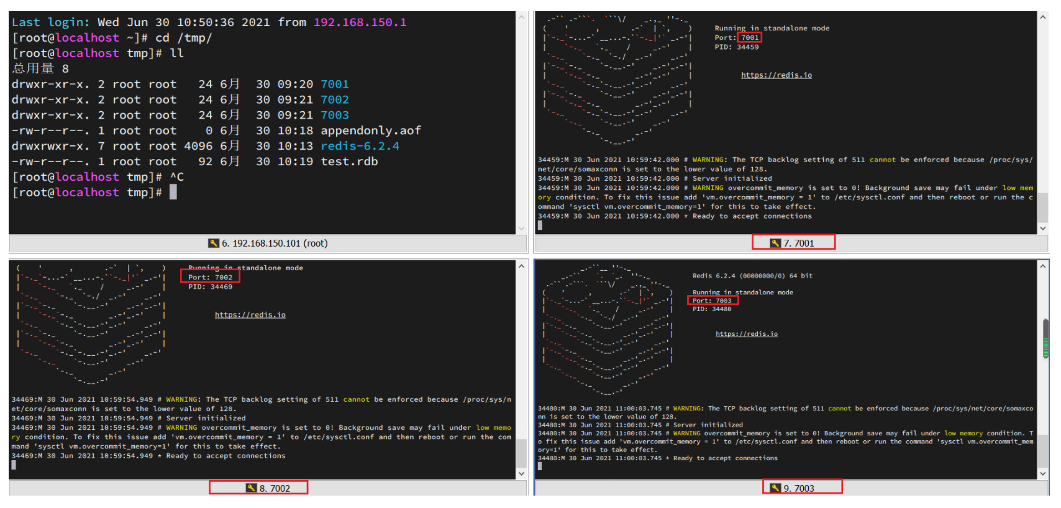The image size is (1061, 508).
Task: Click scroll-down arrow in the port 7001 pane
Action: 1043,228
